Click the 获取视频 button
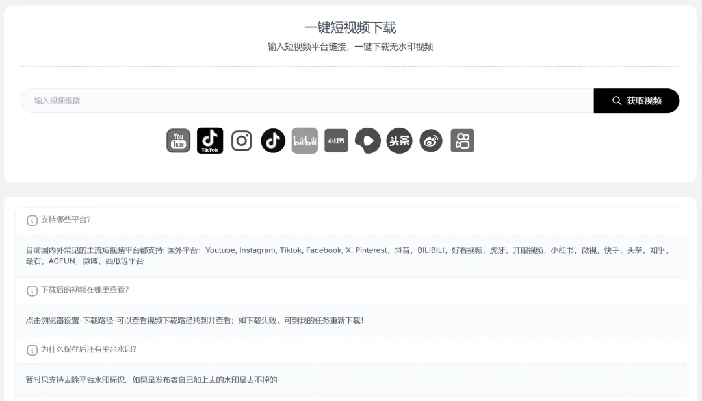This screenshot has height=401, width=702. (636, 101)
